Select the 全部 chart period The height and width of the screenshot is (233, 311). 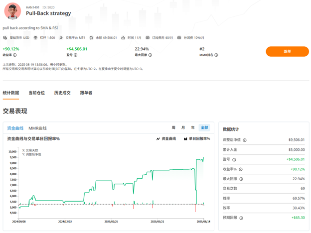coord(204,128)
